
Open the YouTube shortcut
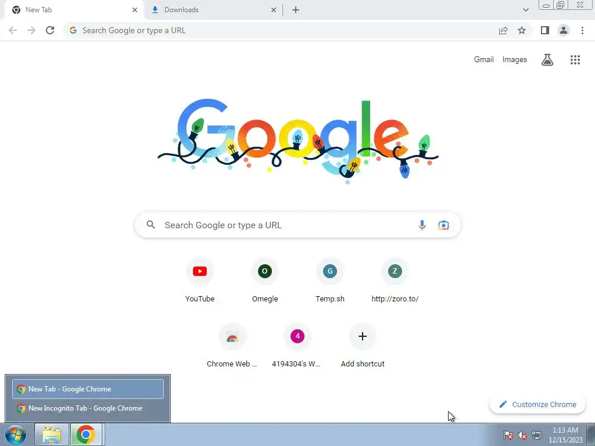(200, 280)
